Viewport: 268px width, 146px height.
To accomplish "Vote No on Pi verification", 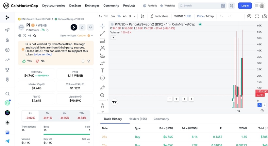I will click(40, 61).
